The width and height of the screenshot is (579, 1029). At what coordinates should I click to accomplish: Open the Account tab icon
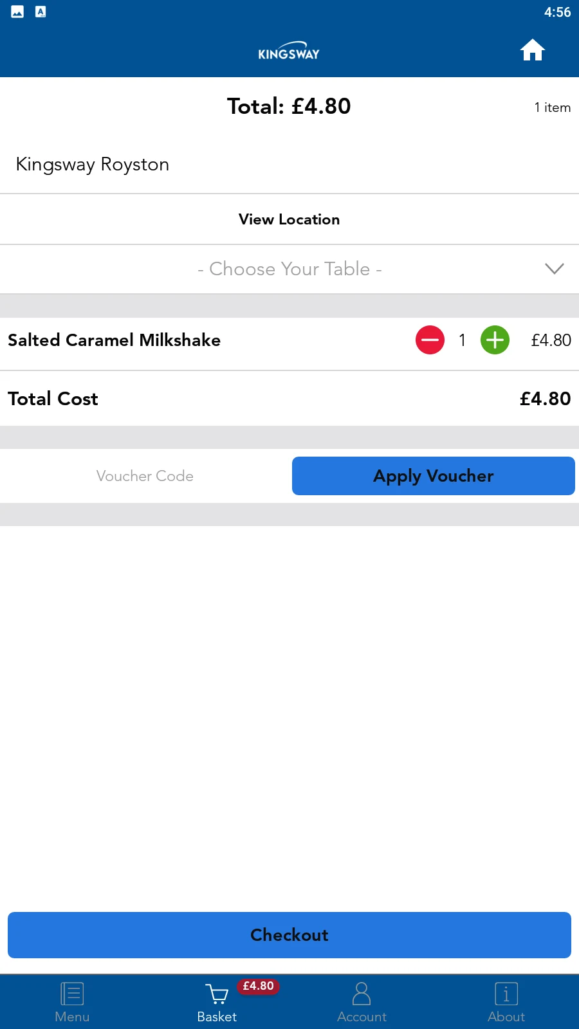[362, 994]
